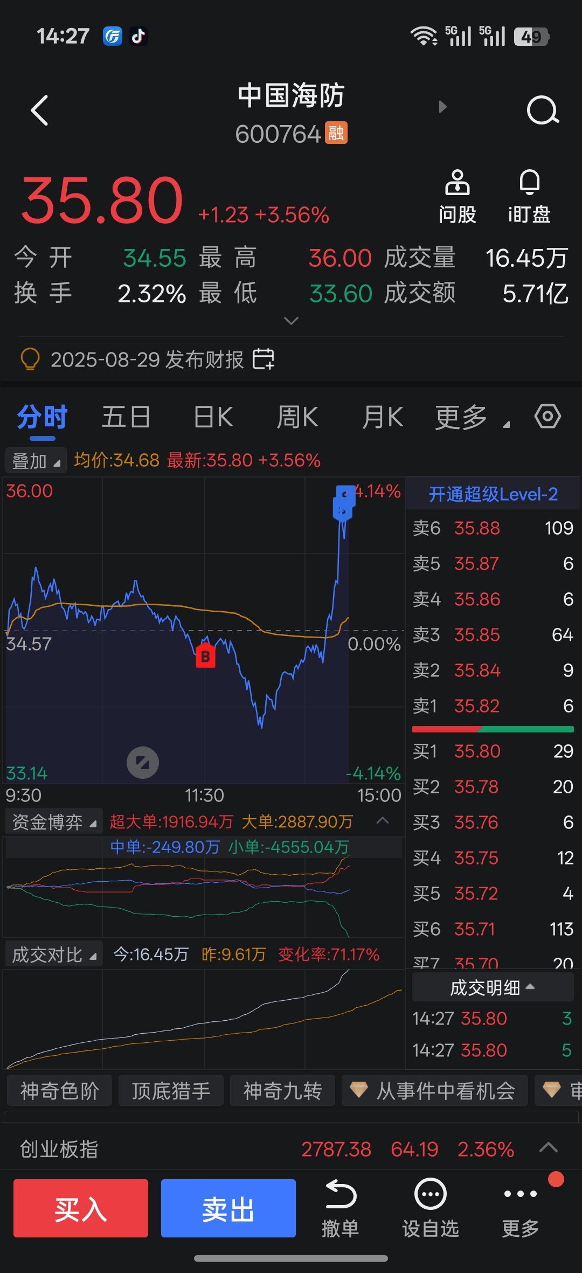Tap the 神奇色阶 indicator button
This screenshot has width=582, height=1273.
[x=59, y=1090]
